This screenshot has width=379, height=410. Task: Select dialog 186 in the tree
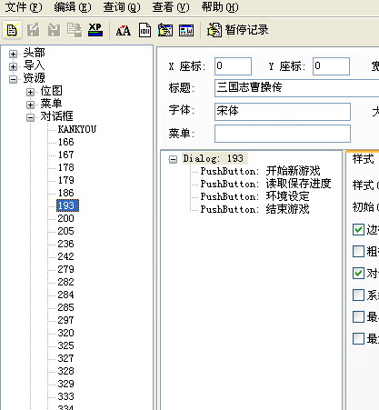click(x=65, y=193)
